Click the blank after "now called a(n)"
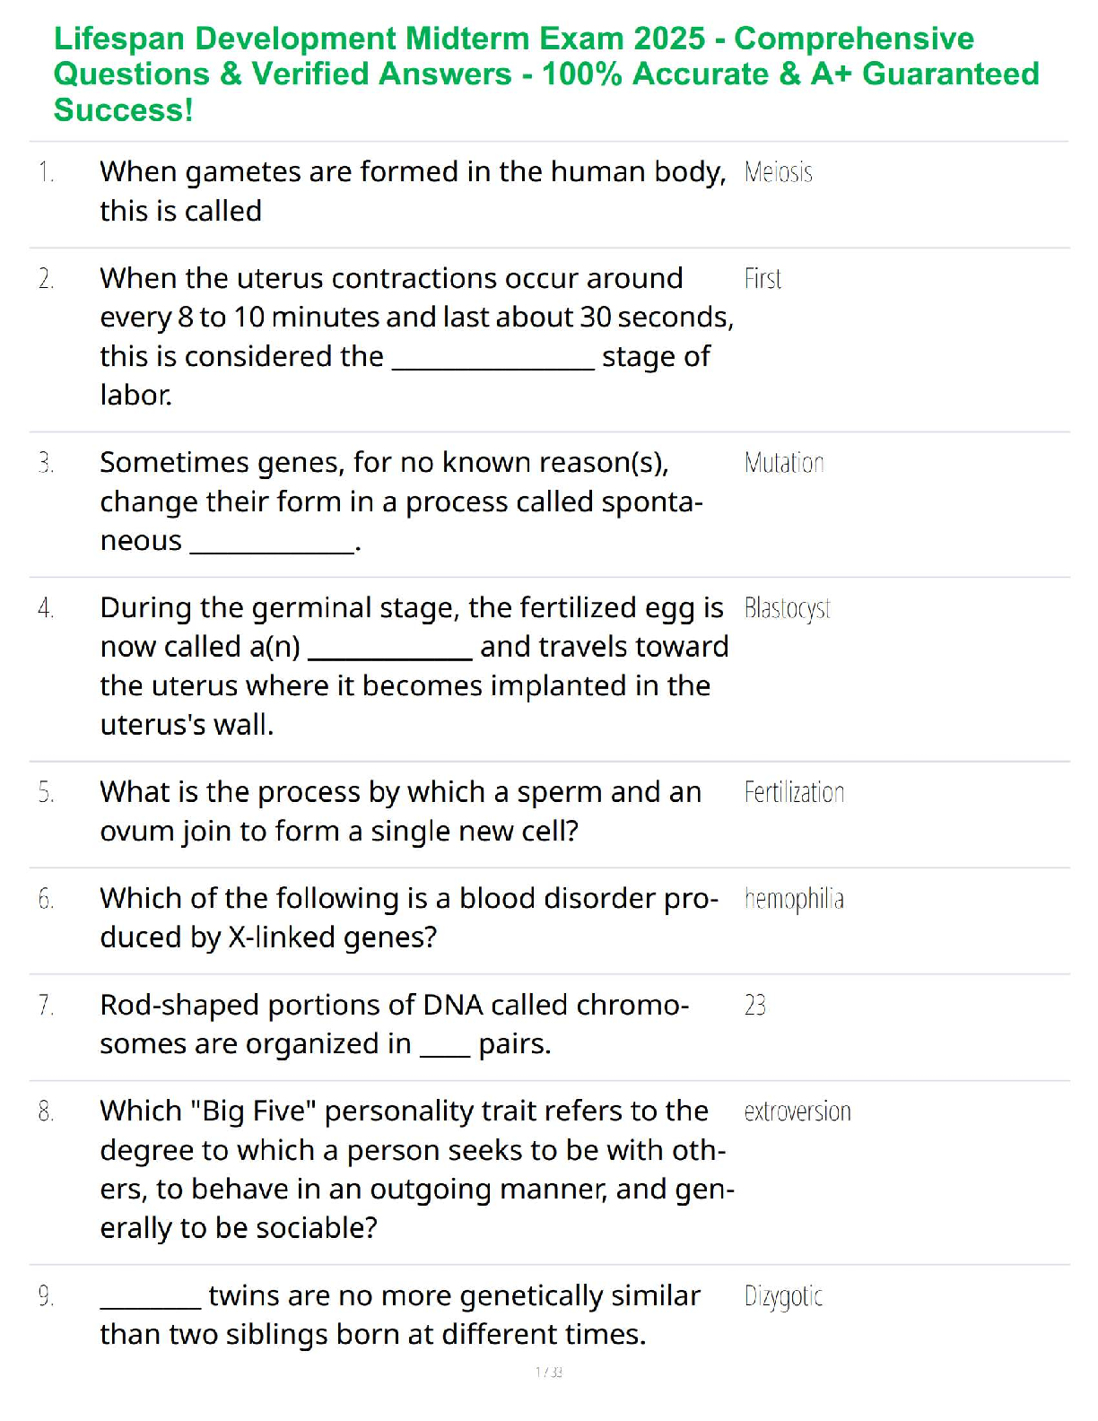The height and width of the screenshot is (1421, 1098). point(389,653)
